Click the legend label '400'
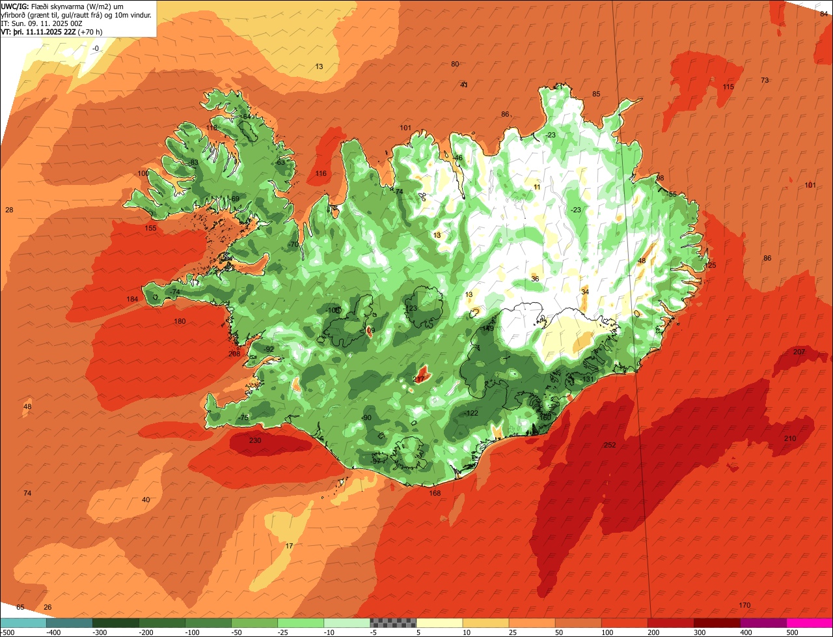The image size is (833, 637). coord(747,632)
